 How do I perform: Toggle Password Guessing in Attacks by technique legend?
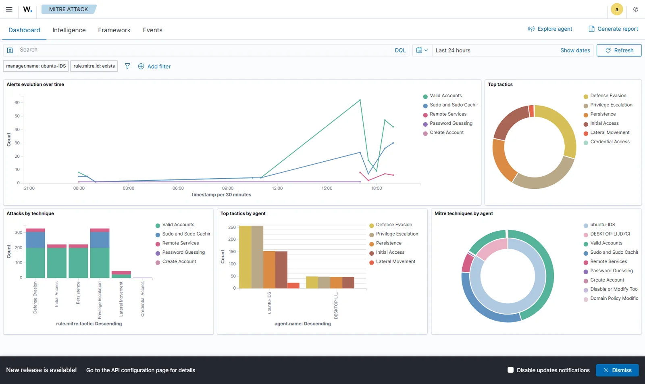180,253
